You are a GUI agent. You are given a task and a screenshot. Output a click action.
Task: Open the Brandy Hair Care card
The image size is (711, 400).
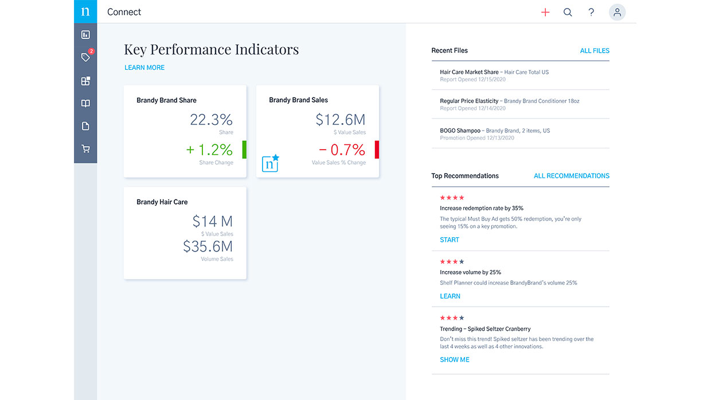(x=185, y=233)
